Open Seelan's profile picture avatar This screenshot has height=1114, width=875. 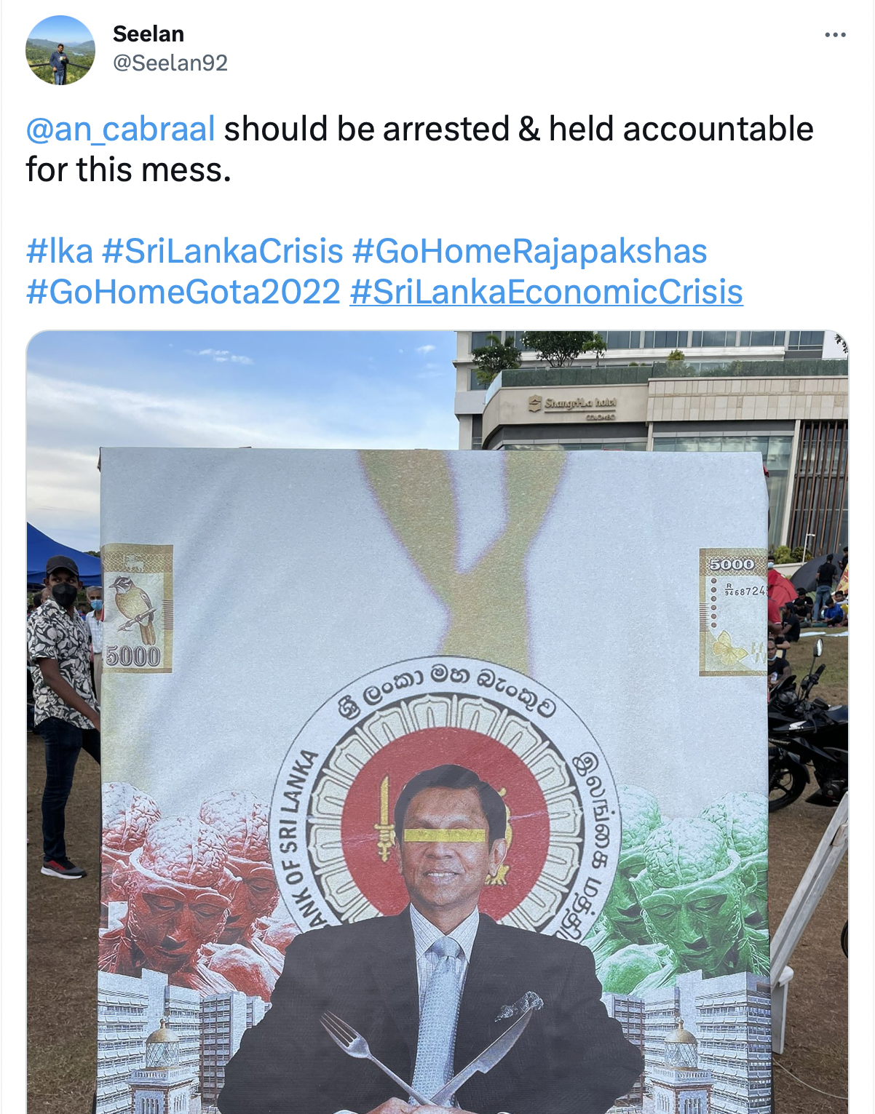point(60,50)
